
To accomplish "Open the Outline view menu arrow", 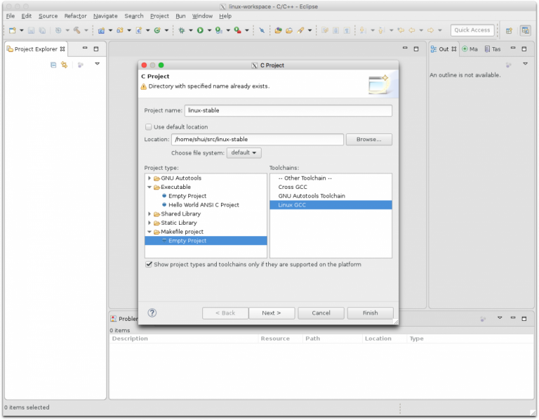I will [x=525, y=64].
